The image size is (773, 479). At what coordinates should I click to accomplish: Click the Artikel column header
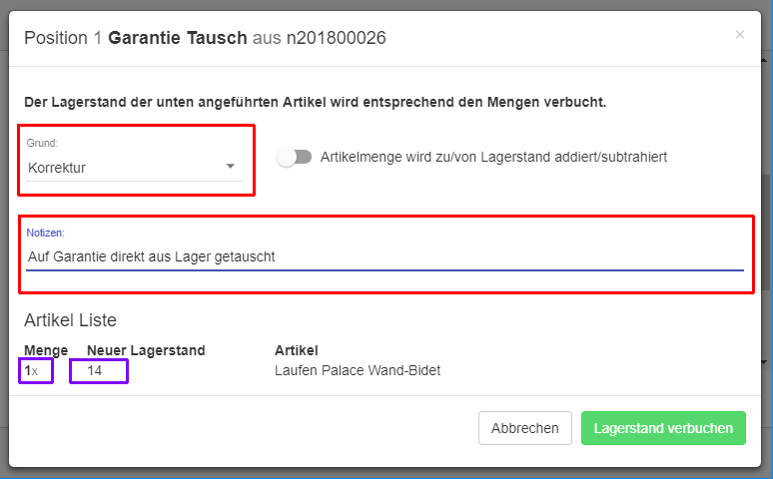[297, 350]
